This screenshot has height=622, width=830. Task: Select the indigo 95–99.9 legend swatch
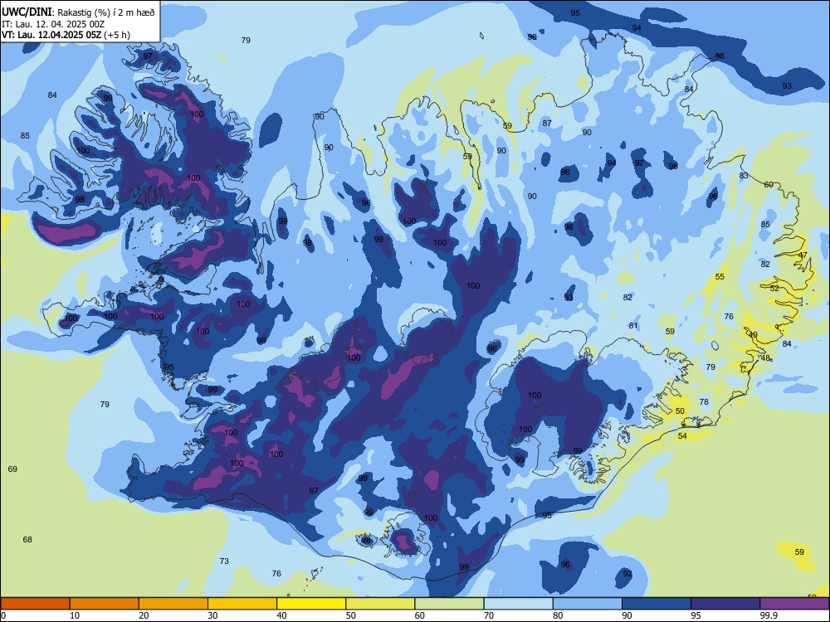coord(725,604)
